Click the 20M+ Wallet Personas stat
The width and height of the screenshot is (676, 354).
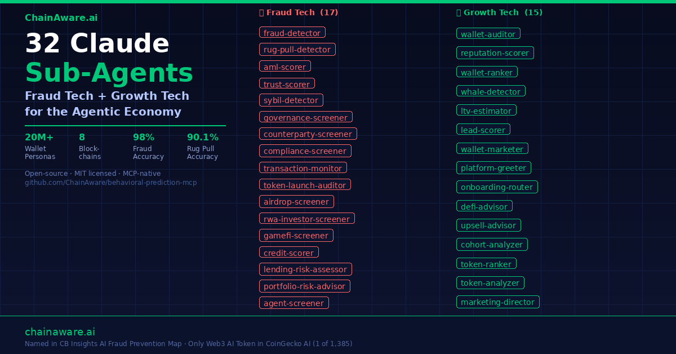click(x=40, y=147)
